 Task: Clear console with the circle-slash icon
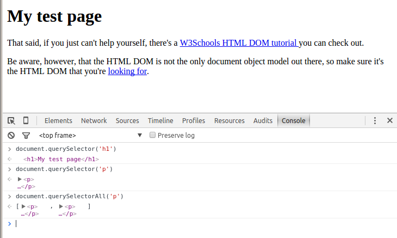[x=11, y=135]
